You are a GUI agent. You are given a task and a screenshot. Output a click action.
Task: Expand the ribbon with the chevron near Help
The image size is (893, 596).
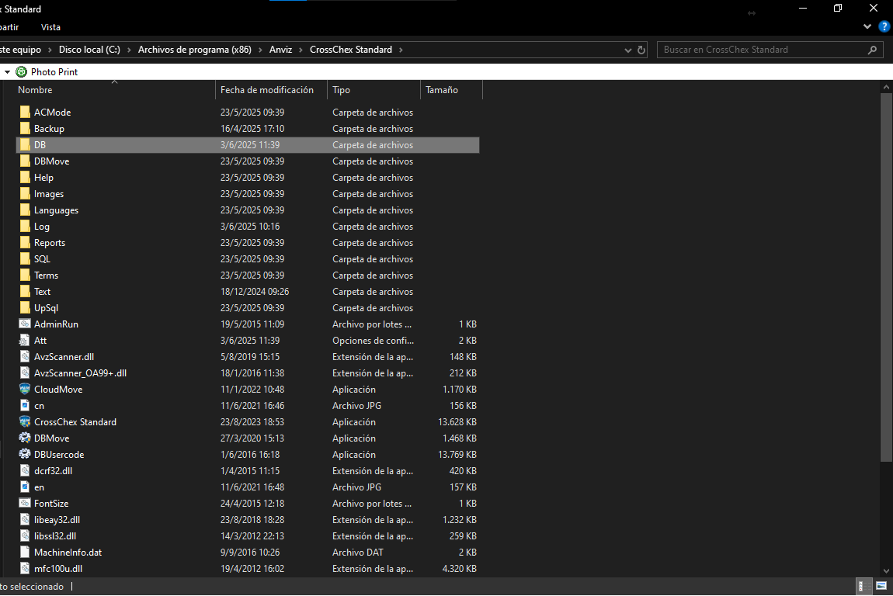[867, 26]
